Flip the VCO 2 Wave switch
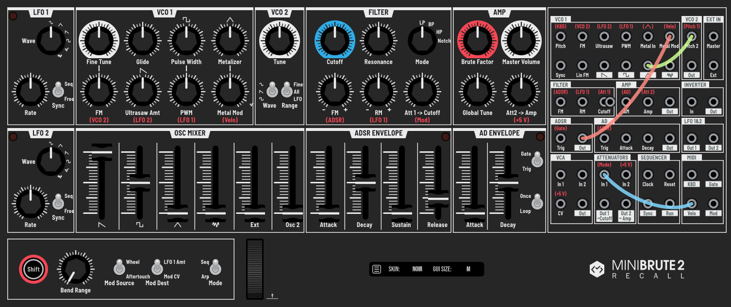The width and height of the screenshot is (731, 307). tap(272, 91)
